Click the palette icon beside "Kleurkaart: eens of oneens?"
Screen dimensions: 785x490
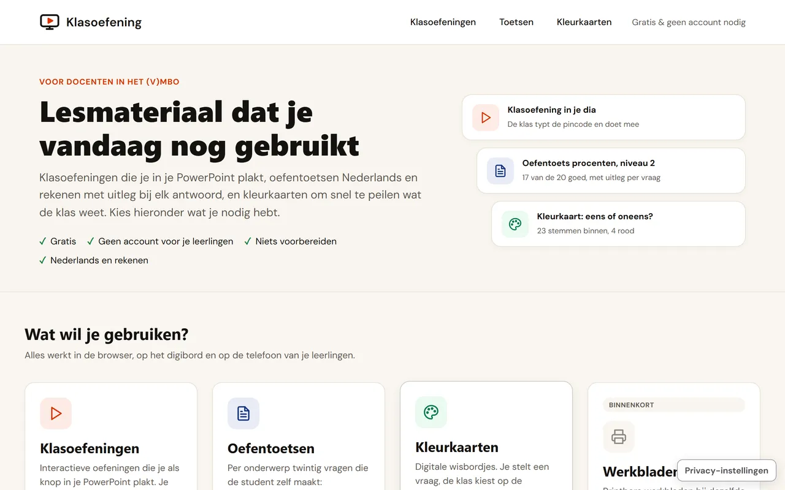tap(515, 224)
